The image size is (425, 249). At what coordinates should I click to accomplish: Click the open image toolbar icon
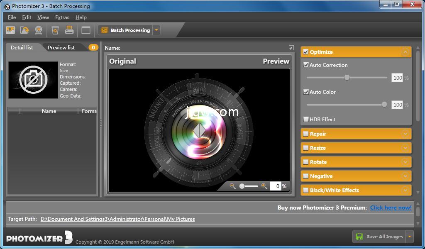(10, 30)
